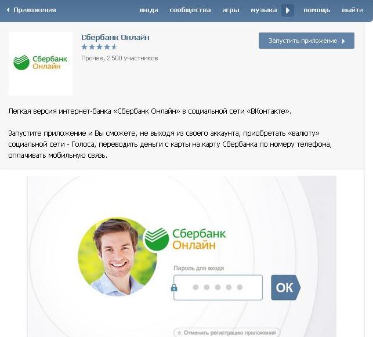Click the round user avatar photo
Image resolution: width=373 pixels, height=337 pixels.
pyautogui.click(x=117, y=256)
